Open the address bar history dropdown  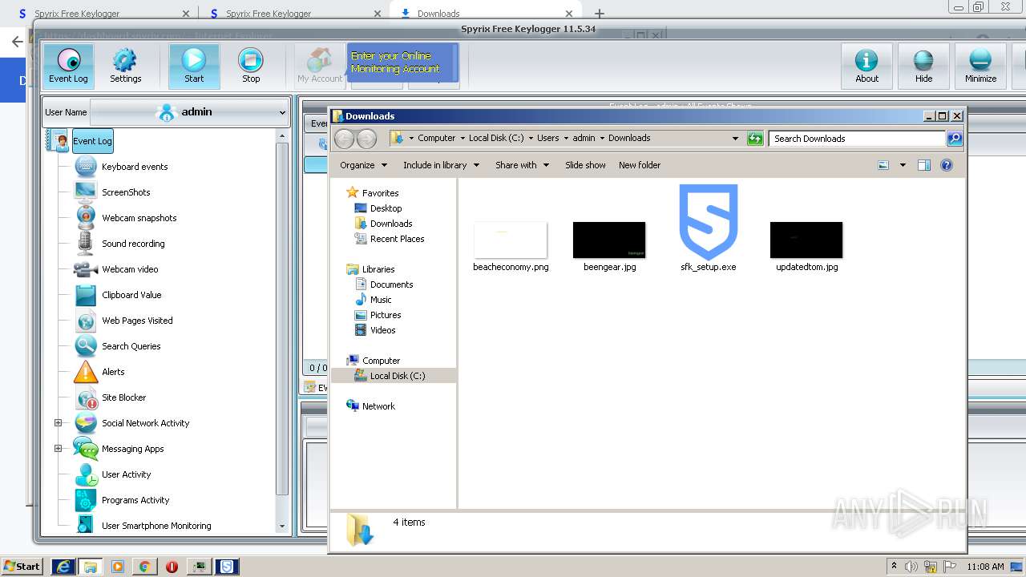735,139
